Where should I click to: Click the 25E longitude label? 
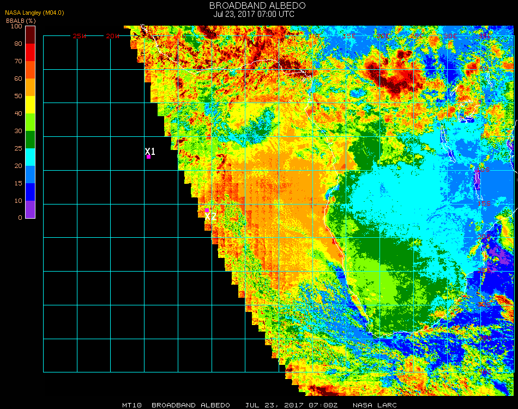[416, 36]
